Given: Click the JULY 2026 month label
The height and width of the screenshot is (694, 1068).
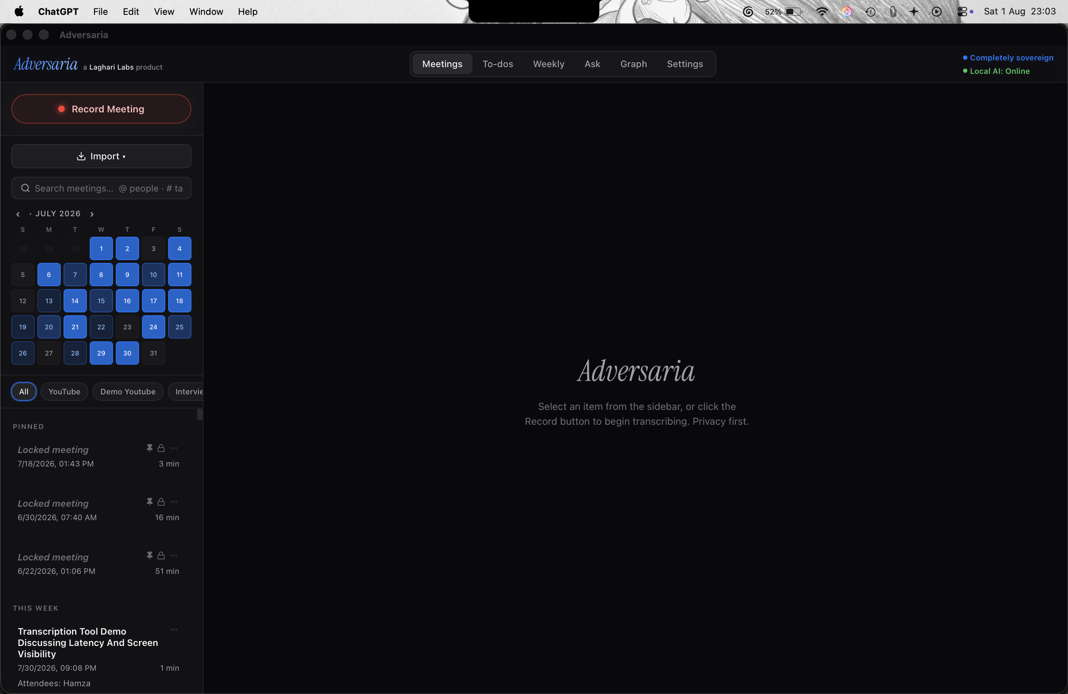Looking at the screenshot, I should (x=58, y=214).
